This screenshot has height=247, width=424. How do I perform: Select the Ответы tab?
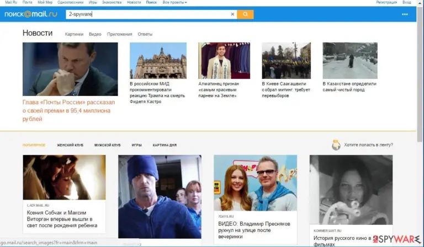(145, 34)
